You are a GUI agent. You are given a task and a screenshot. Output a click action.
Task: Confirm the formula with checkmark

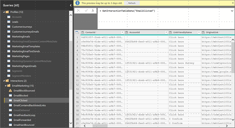(x=86, y=10)
